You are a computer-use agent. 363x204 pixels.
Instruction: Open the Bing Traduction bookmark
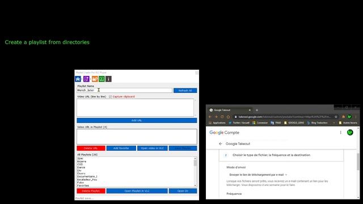(x=317, y=123)
